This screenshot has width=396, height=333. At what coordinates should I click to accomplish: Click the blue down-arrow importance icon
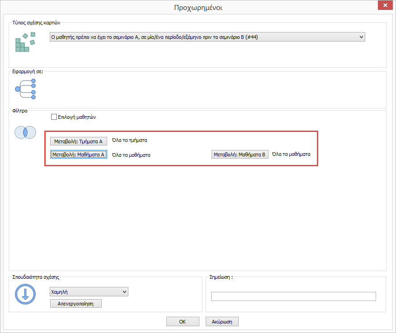25,295
